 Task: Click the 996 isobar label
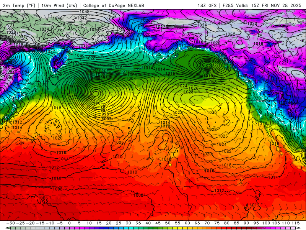click(x=104, y=78)
